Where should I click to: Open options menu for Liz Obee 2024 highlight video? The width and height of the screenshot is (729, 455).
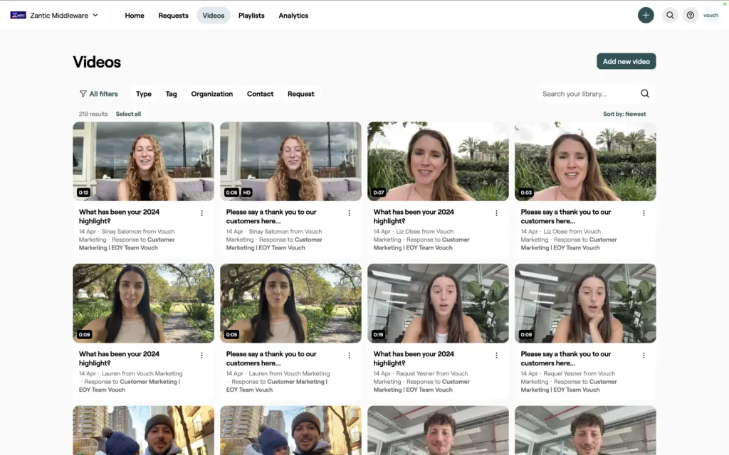(x=496, y=213)
